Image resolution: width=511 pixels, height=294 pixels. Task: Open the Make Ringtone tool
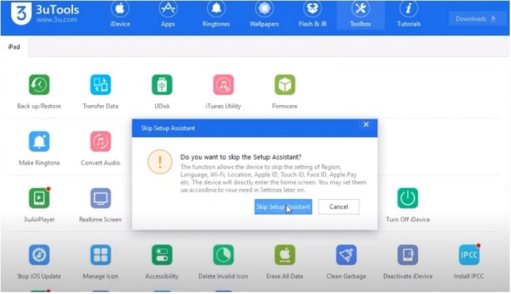39,142
